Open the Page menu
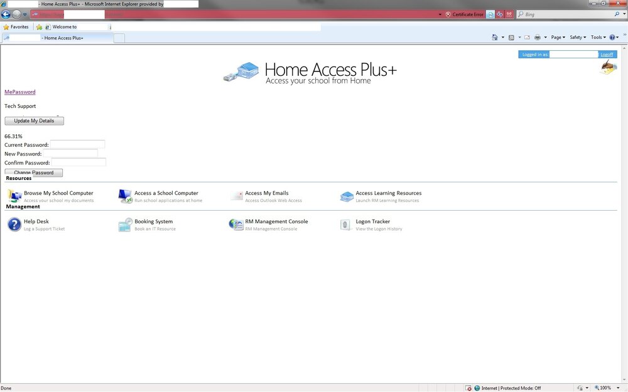Viewport: 628px width, 392px height. (x=558, y=37)
